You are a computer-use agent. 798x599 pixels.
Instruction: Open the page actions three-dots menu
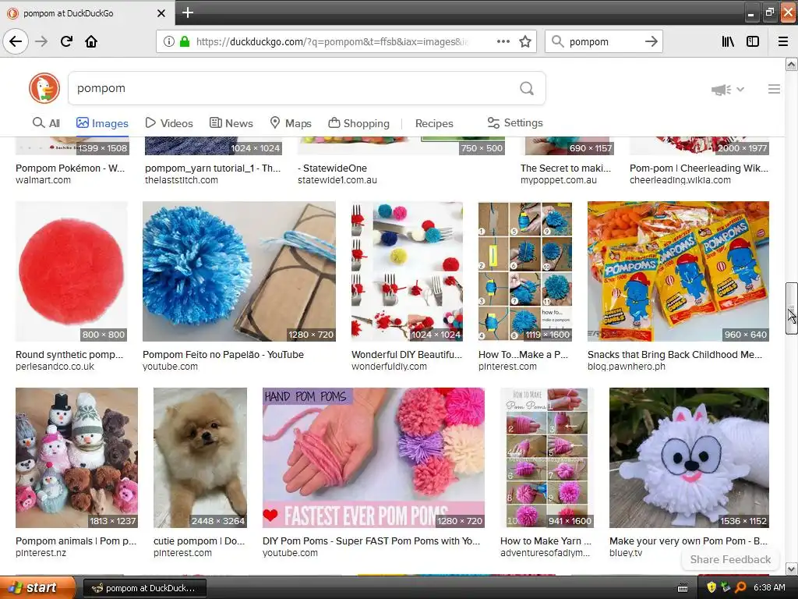503,41
